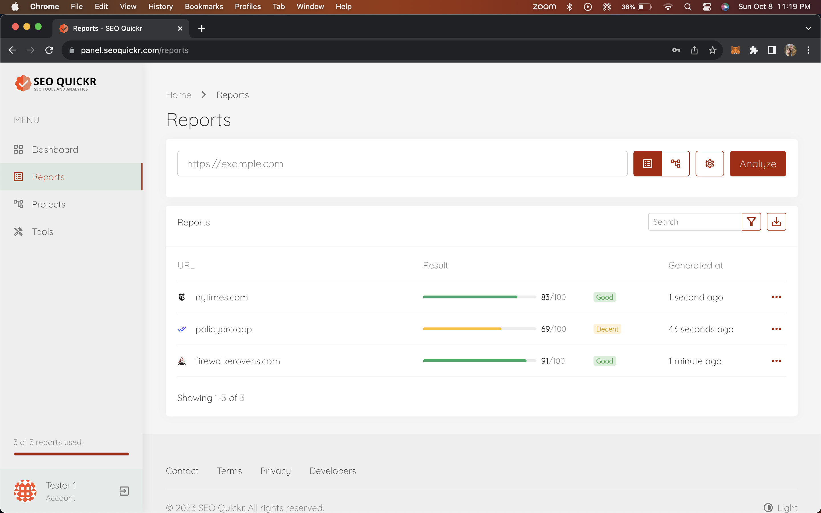Open the Developers footer link
This screenshot has height=513, width=821.
tap(332, 471)
